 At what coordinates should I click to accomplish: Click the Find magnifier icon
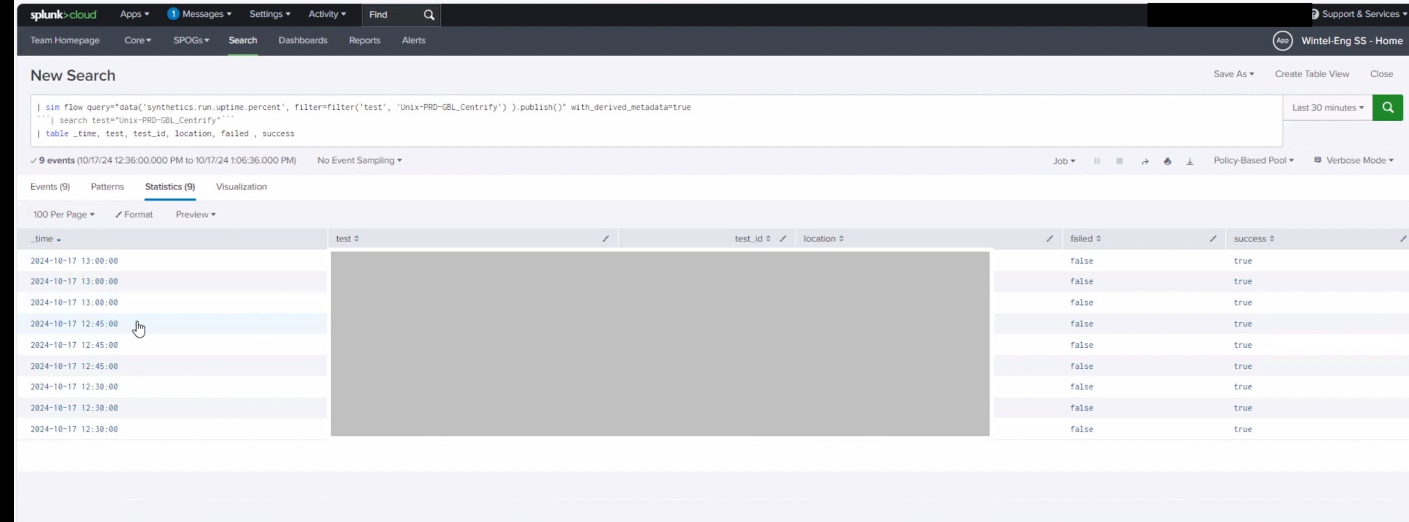click(x=429, y=15)
